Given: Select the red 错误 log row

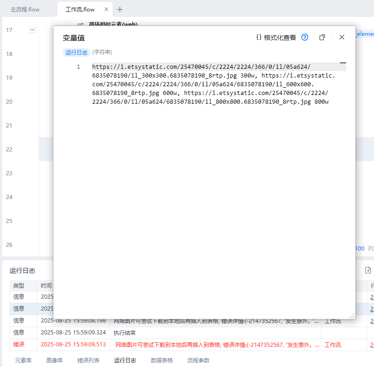Looking at the screenshot, I should pyautogui.click(x=192, y=345).
